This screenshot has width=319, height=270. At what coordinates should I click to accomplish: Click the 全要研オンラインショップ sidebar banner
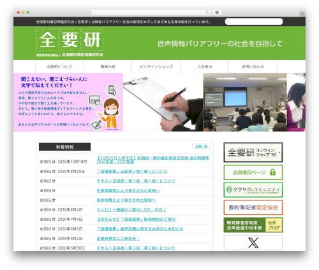point(253,153)
